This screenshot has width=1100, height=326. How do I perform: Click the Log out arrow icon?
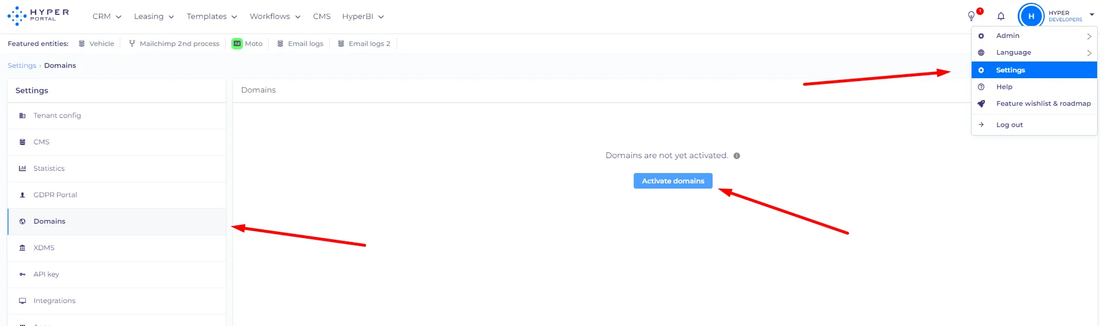[x=981, y=125]
